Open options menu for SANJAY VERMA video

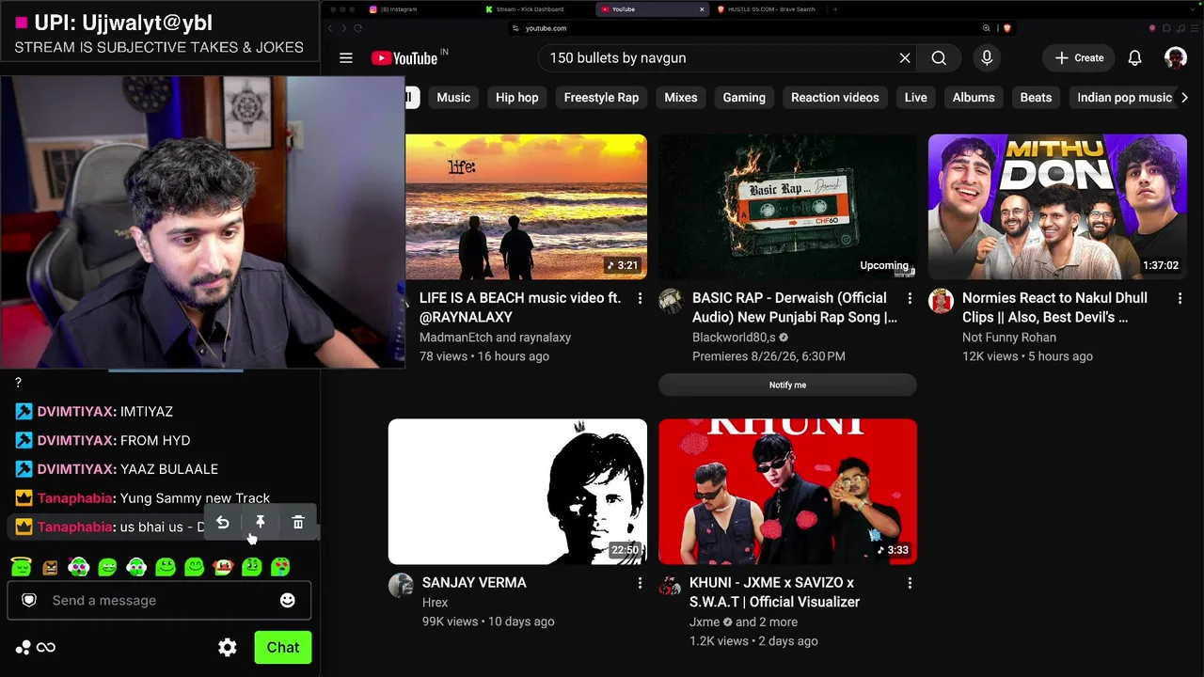coord(640,583)
